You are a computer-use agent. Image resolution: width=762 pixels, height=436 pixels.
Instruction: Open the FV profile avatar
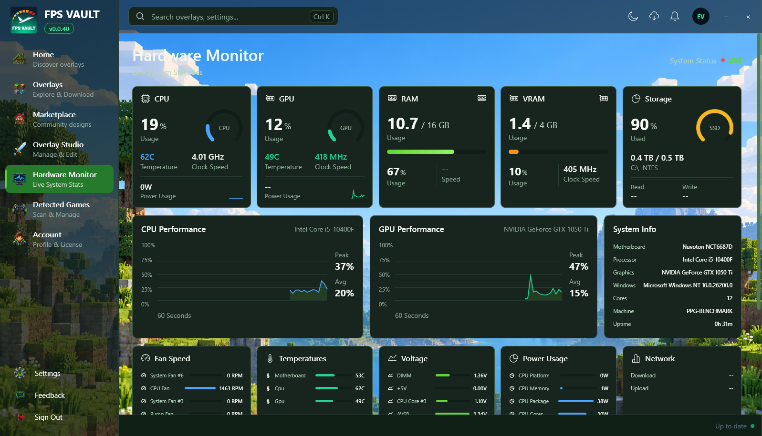coord(700,17)
